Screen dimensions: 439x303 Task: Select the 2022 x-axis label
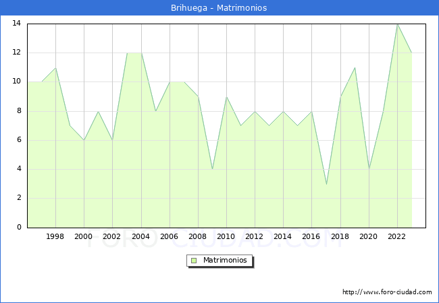pyautogui.click(x=396, y=236)
